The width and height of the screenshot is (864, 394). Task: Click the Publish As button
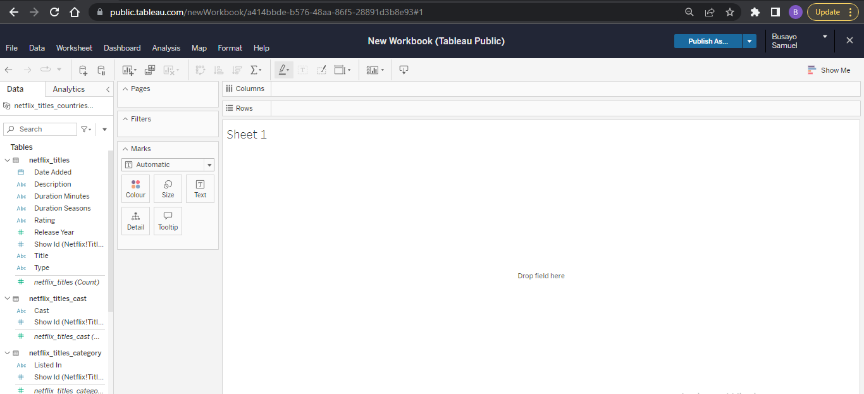[708, 41]
